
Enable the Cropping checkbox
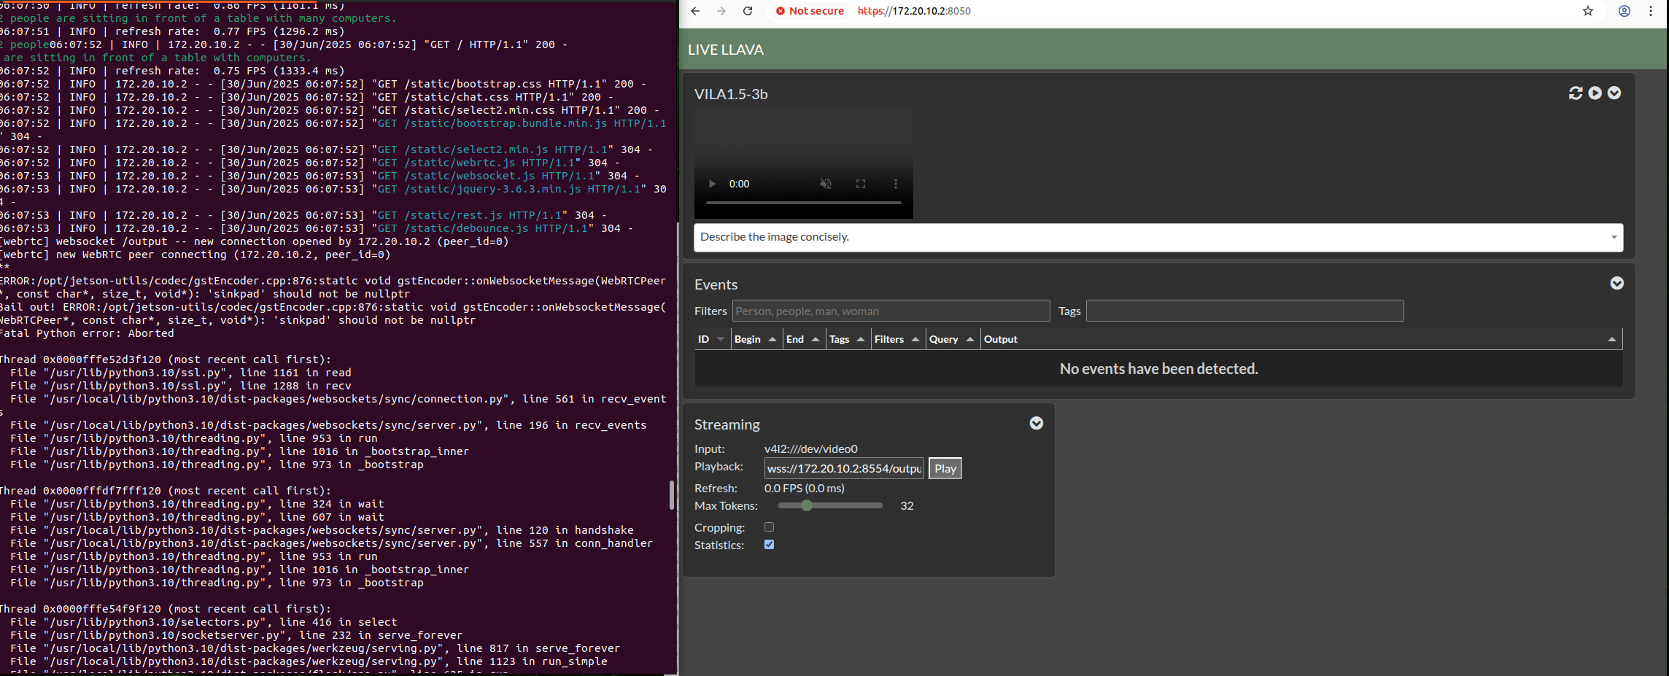click(769, 527)
